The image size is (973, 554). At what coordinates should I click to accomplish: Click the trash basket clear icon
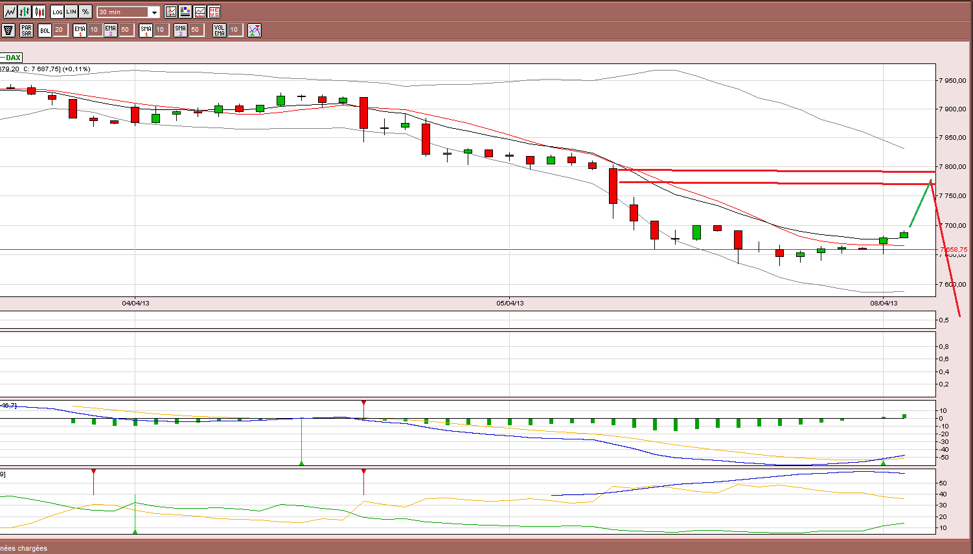(8, 30)
